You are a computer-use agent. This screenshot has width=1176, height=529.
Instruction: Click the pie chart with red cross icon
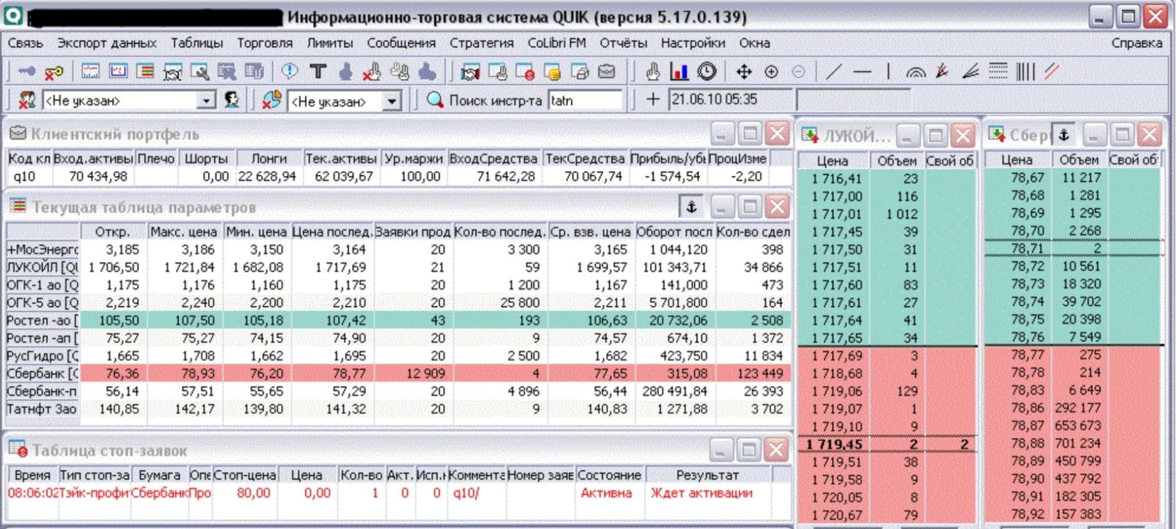coord(272,100)
